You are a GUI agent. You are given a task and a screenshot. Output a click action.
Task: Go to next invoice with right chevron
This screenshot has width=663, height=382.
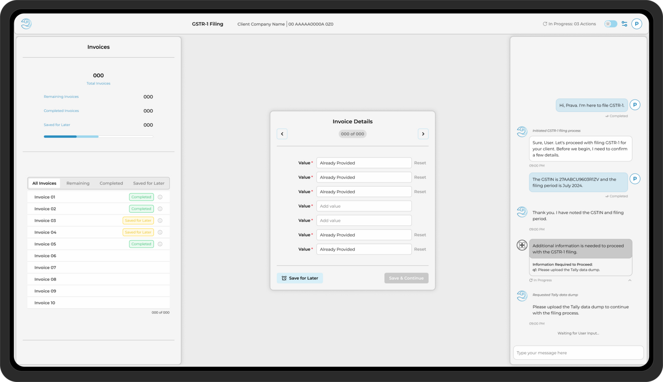(x=423, y=134)
